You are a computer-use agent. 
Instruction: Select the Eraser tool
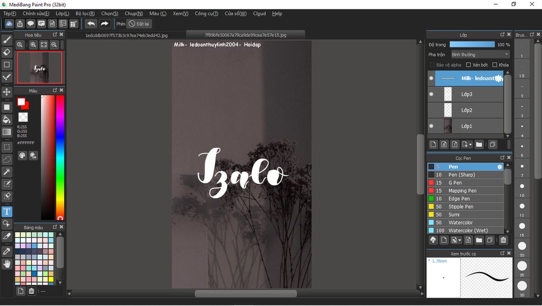6,52
